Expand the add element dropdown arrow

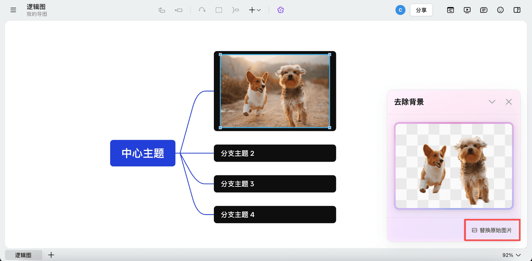pyautogui.click(x=259, y=10)
